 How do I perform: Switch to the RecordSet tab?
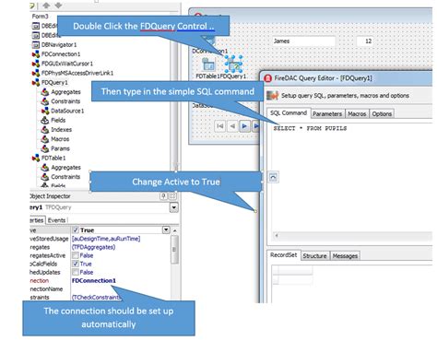(284, 255)
